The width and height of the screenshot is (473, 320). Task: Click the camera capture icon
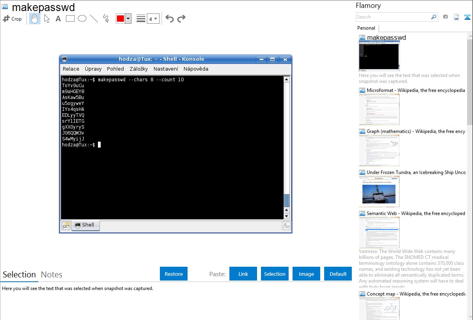(x=445, y=17)
